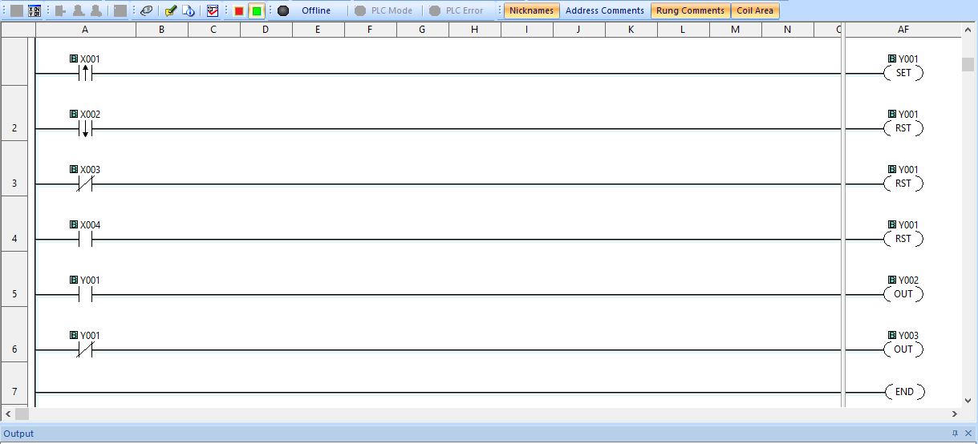The height and width of the screenshot is (444, 978).
Task: Click the ON/OFF data view toolbar icon
Action: (x=34, y=11)
